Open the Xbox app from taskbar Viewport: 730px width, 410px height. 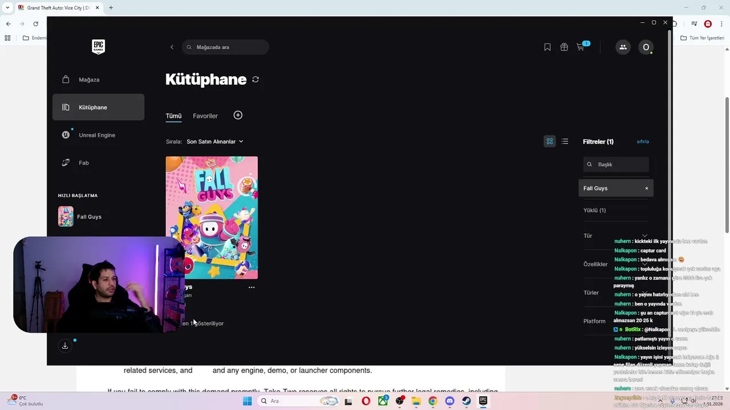(x=383, y=401)
